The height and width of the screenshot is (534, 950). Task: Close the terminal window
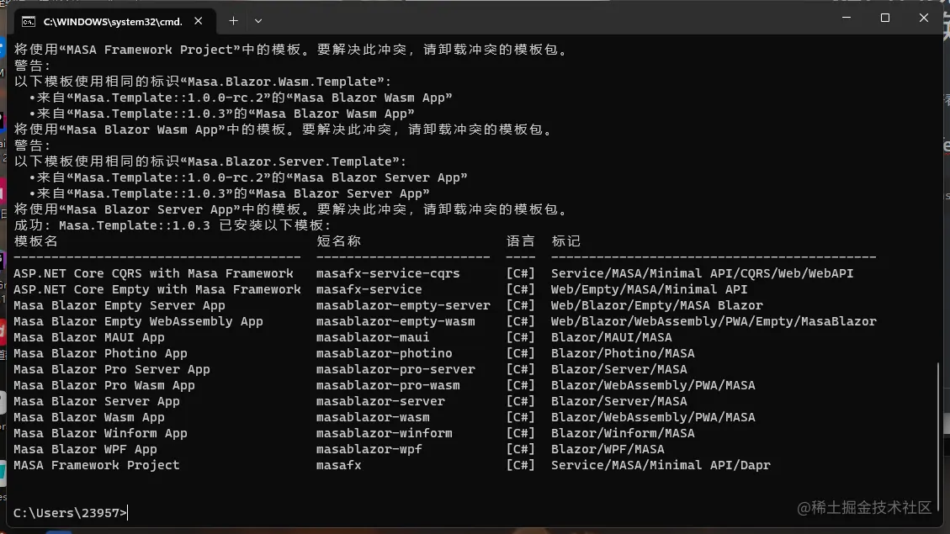(923, 18)
